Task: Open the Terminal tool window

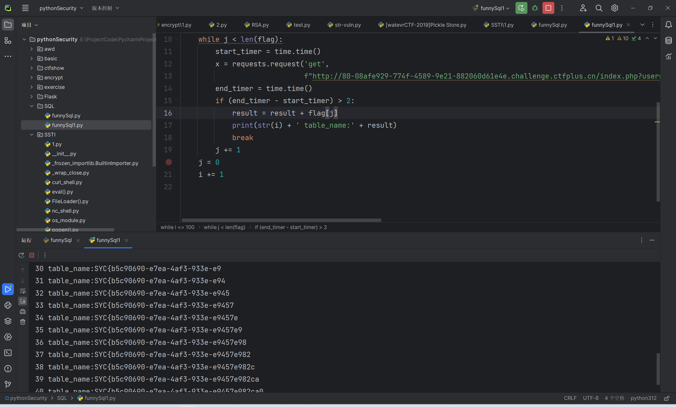Action: tap(8, 353)
